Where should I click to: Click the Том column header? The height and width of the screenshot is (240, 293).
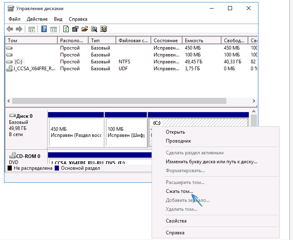[x=31, y=41]
